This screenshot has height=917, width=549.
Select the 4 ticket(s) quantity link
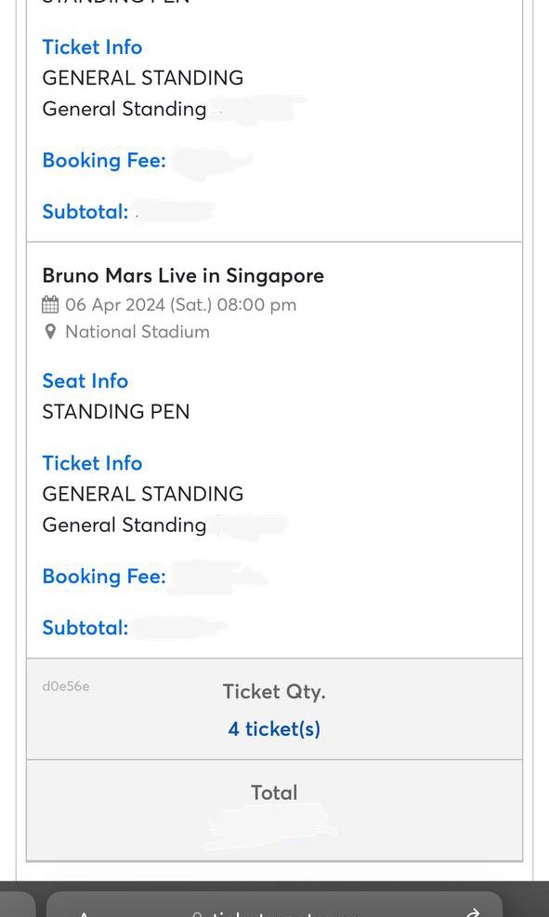(x=273, y=729)
